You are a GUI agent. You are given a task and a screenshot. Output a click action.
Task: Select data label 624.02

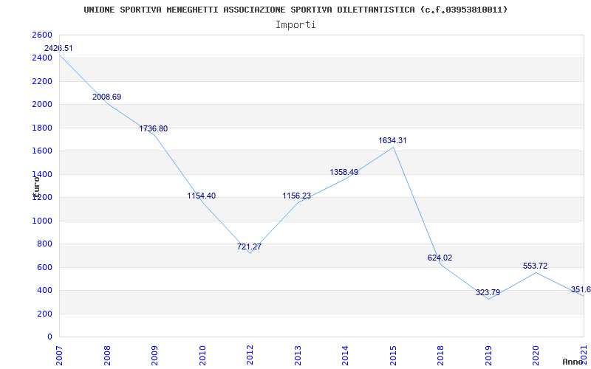(x=440, y=258)
